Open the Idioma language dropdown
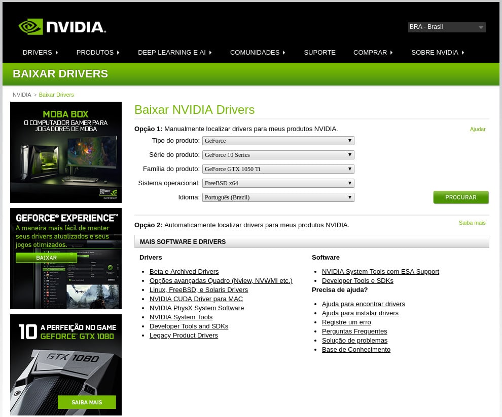 [278, 197]
